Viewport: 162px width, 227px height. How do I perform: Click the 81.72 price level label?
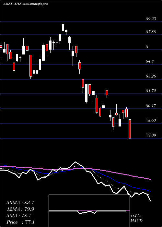click(x=151, y=91)
